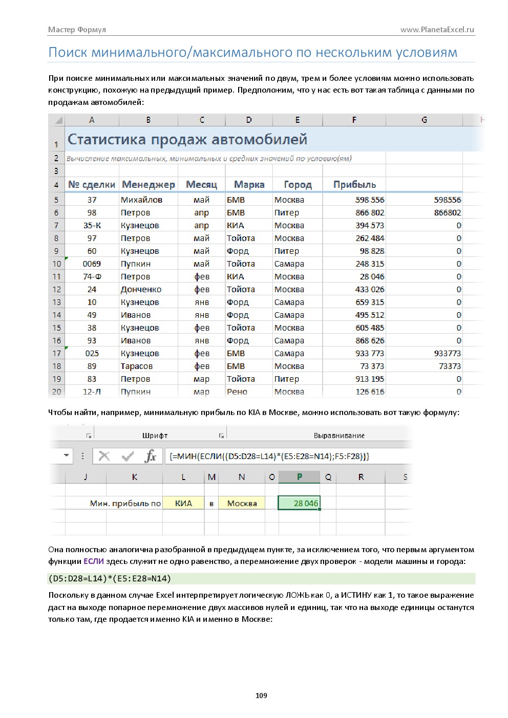This screenshot has height=718, width=508.
Task: Click the 'Тарасов' manager cell
Action: (149, 366)
